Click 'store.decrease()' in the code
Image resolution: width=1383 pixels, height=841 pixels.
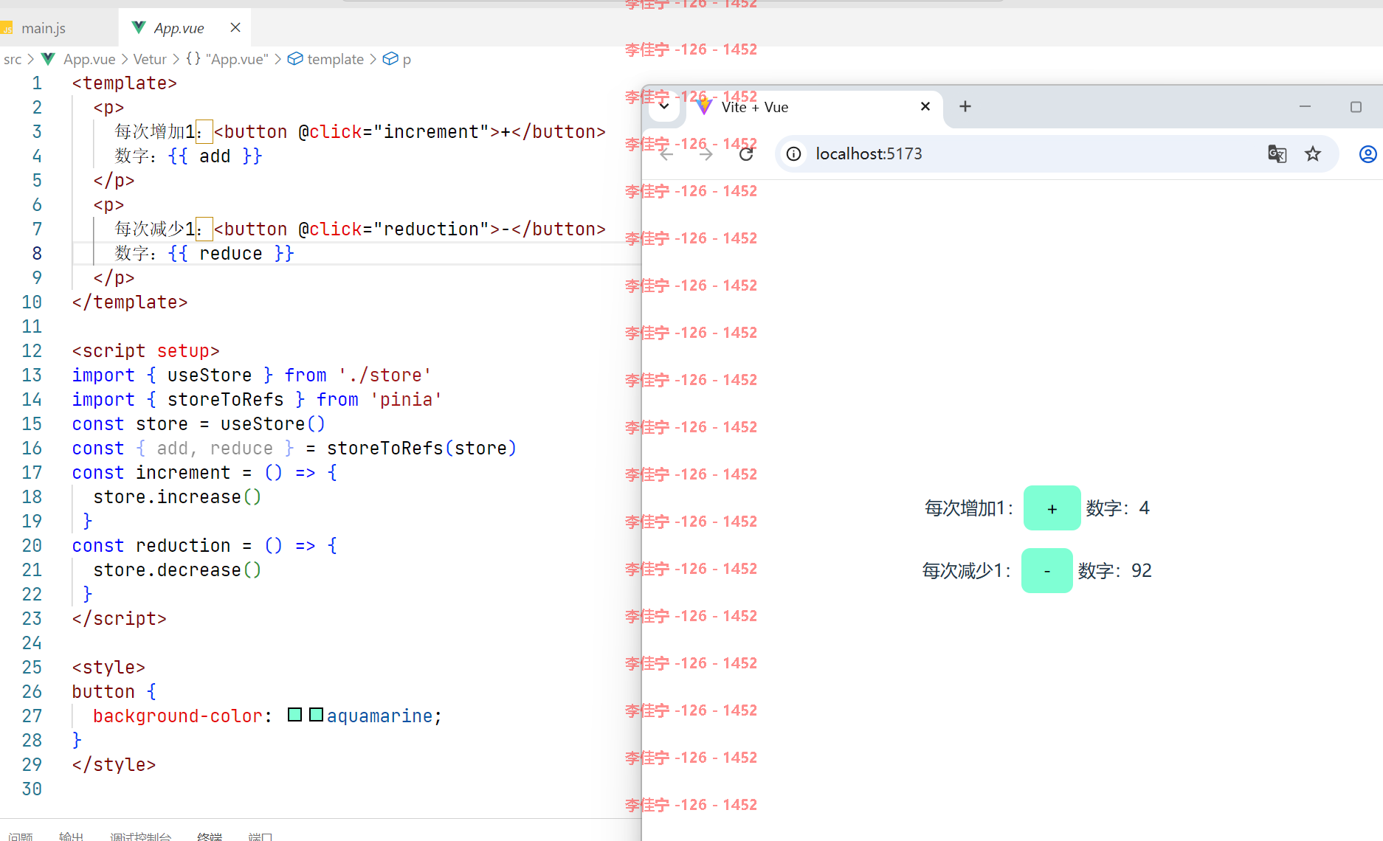tap(177, 570)
